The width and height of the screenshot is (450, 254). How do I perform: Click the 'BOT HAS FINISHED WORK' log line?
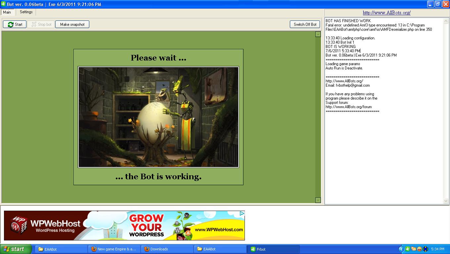(348, 21)
